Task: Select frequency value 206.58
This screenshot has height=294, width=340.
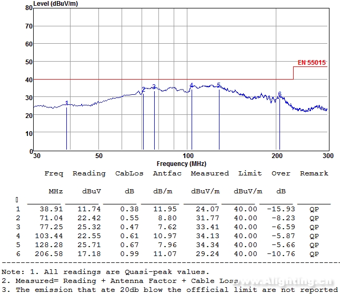Action: pyautogui.click(x=49, y=254)
